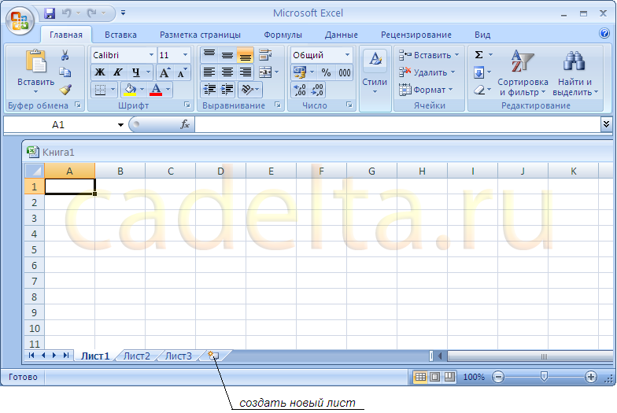Open the Name Box dropdown arrow
Screen dimensions: 617x413
[120, 125]
